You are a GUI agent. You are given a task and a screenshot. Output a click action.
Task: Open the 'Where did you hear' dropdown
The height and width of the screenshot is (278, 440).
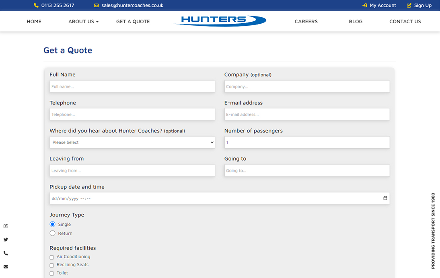click(132, 143)
